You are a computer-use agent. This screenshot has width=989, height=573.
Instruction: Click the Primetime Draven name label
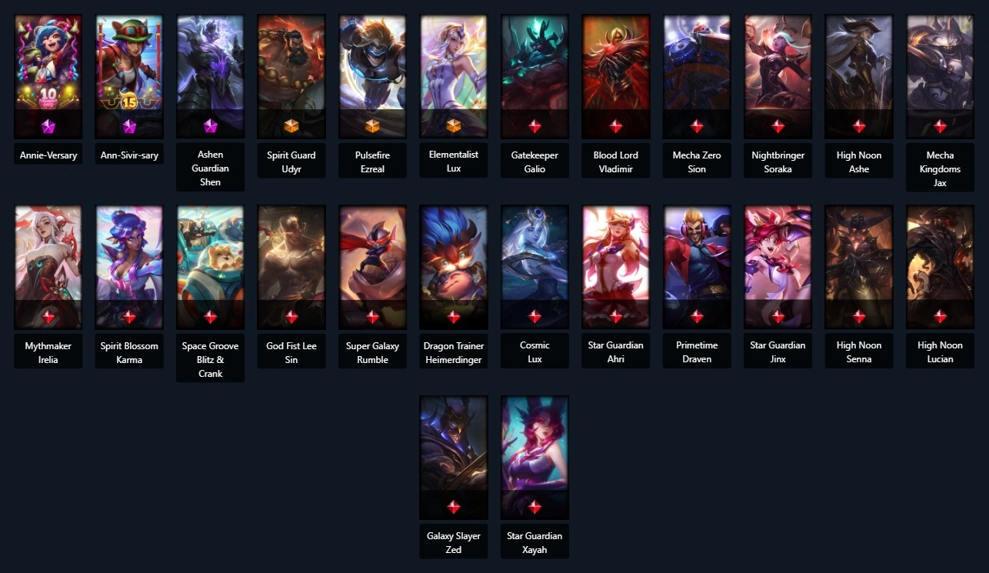(x=697, y=352)
